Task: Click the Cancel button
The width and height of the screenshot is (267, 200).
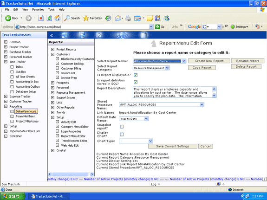Action: point(205,146)
